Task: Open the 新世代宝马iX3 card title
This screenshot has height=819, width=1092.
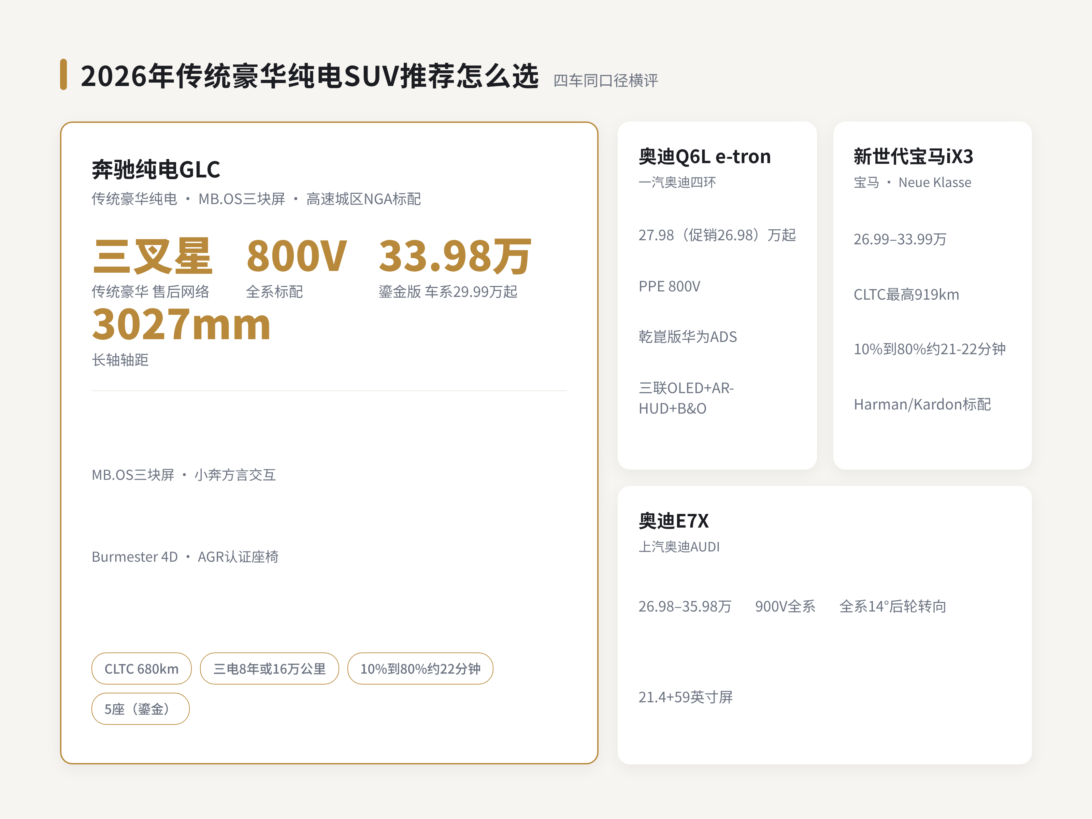Action: click(913, 157)
